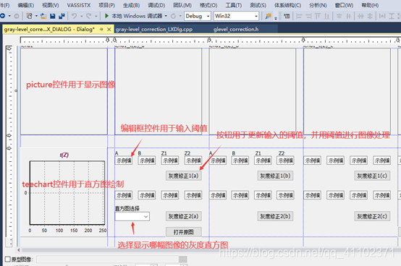
Task: Select the 灰度修正1(a) button
Action: (x=183, y=176)
